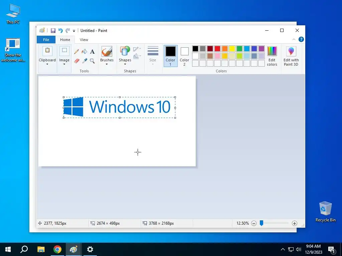Image resolution: width=342 pixels, height=256 pixels.
Task: Click the Edit with Paint 3D icon
Action: [x=291, y=51]
